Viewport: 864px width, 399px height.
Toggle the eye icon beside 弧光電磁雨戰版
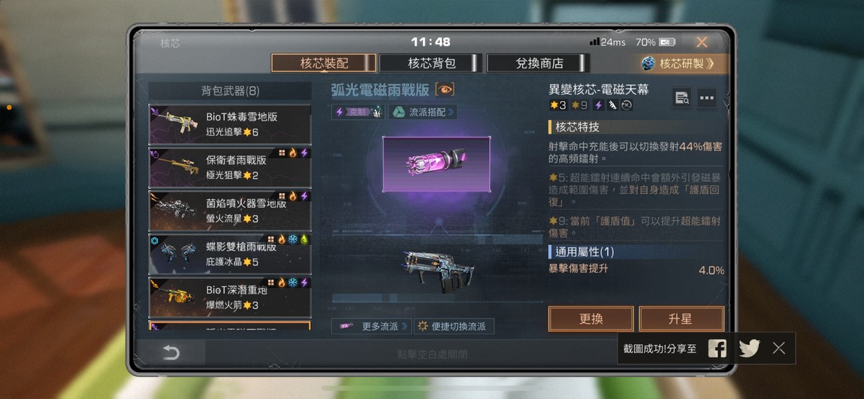445,89
